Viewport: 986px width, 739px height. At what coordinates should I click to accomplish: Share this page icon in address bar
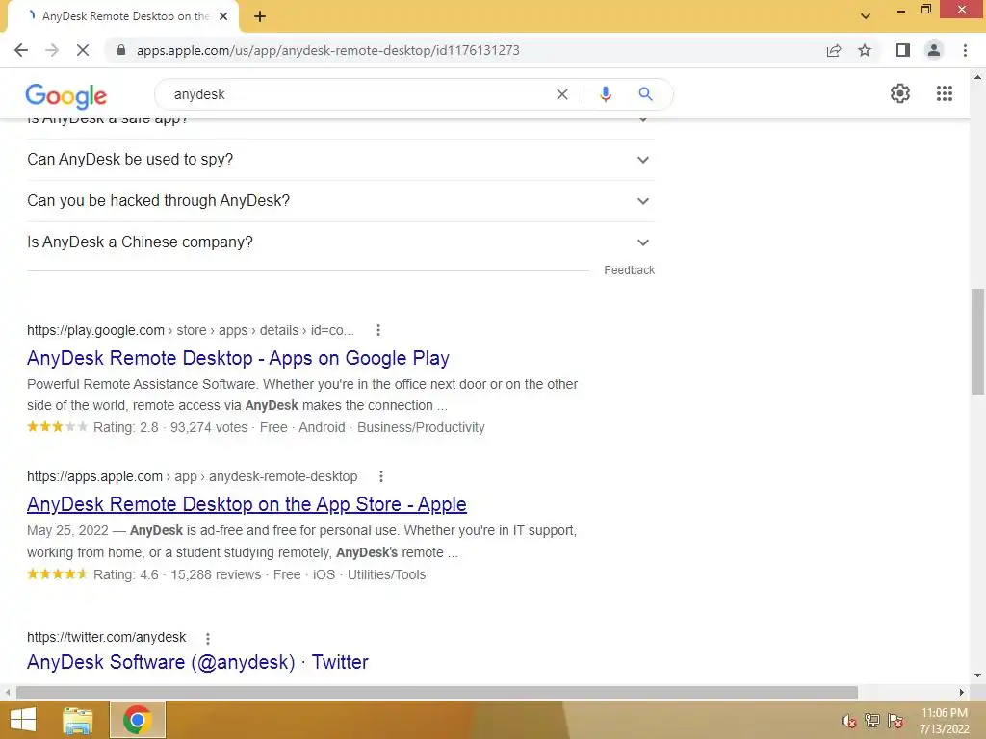coord(834,50)
